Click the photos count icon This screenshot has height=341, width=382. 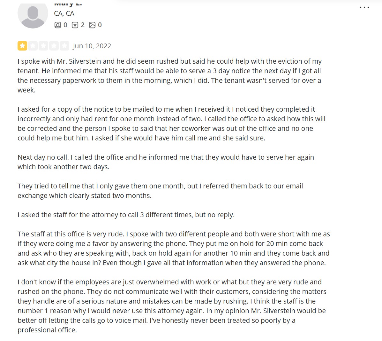(92, 25)
